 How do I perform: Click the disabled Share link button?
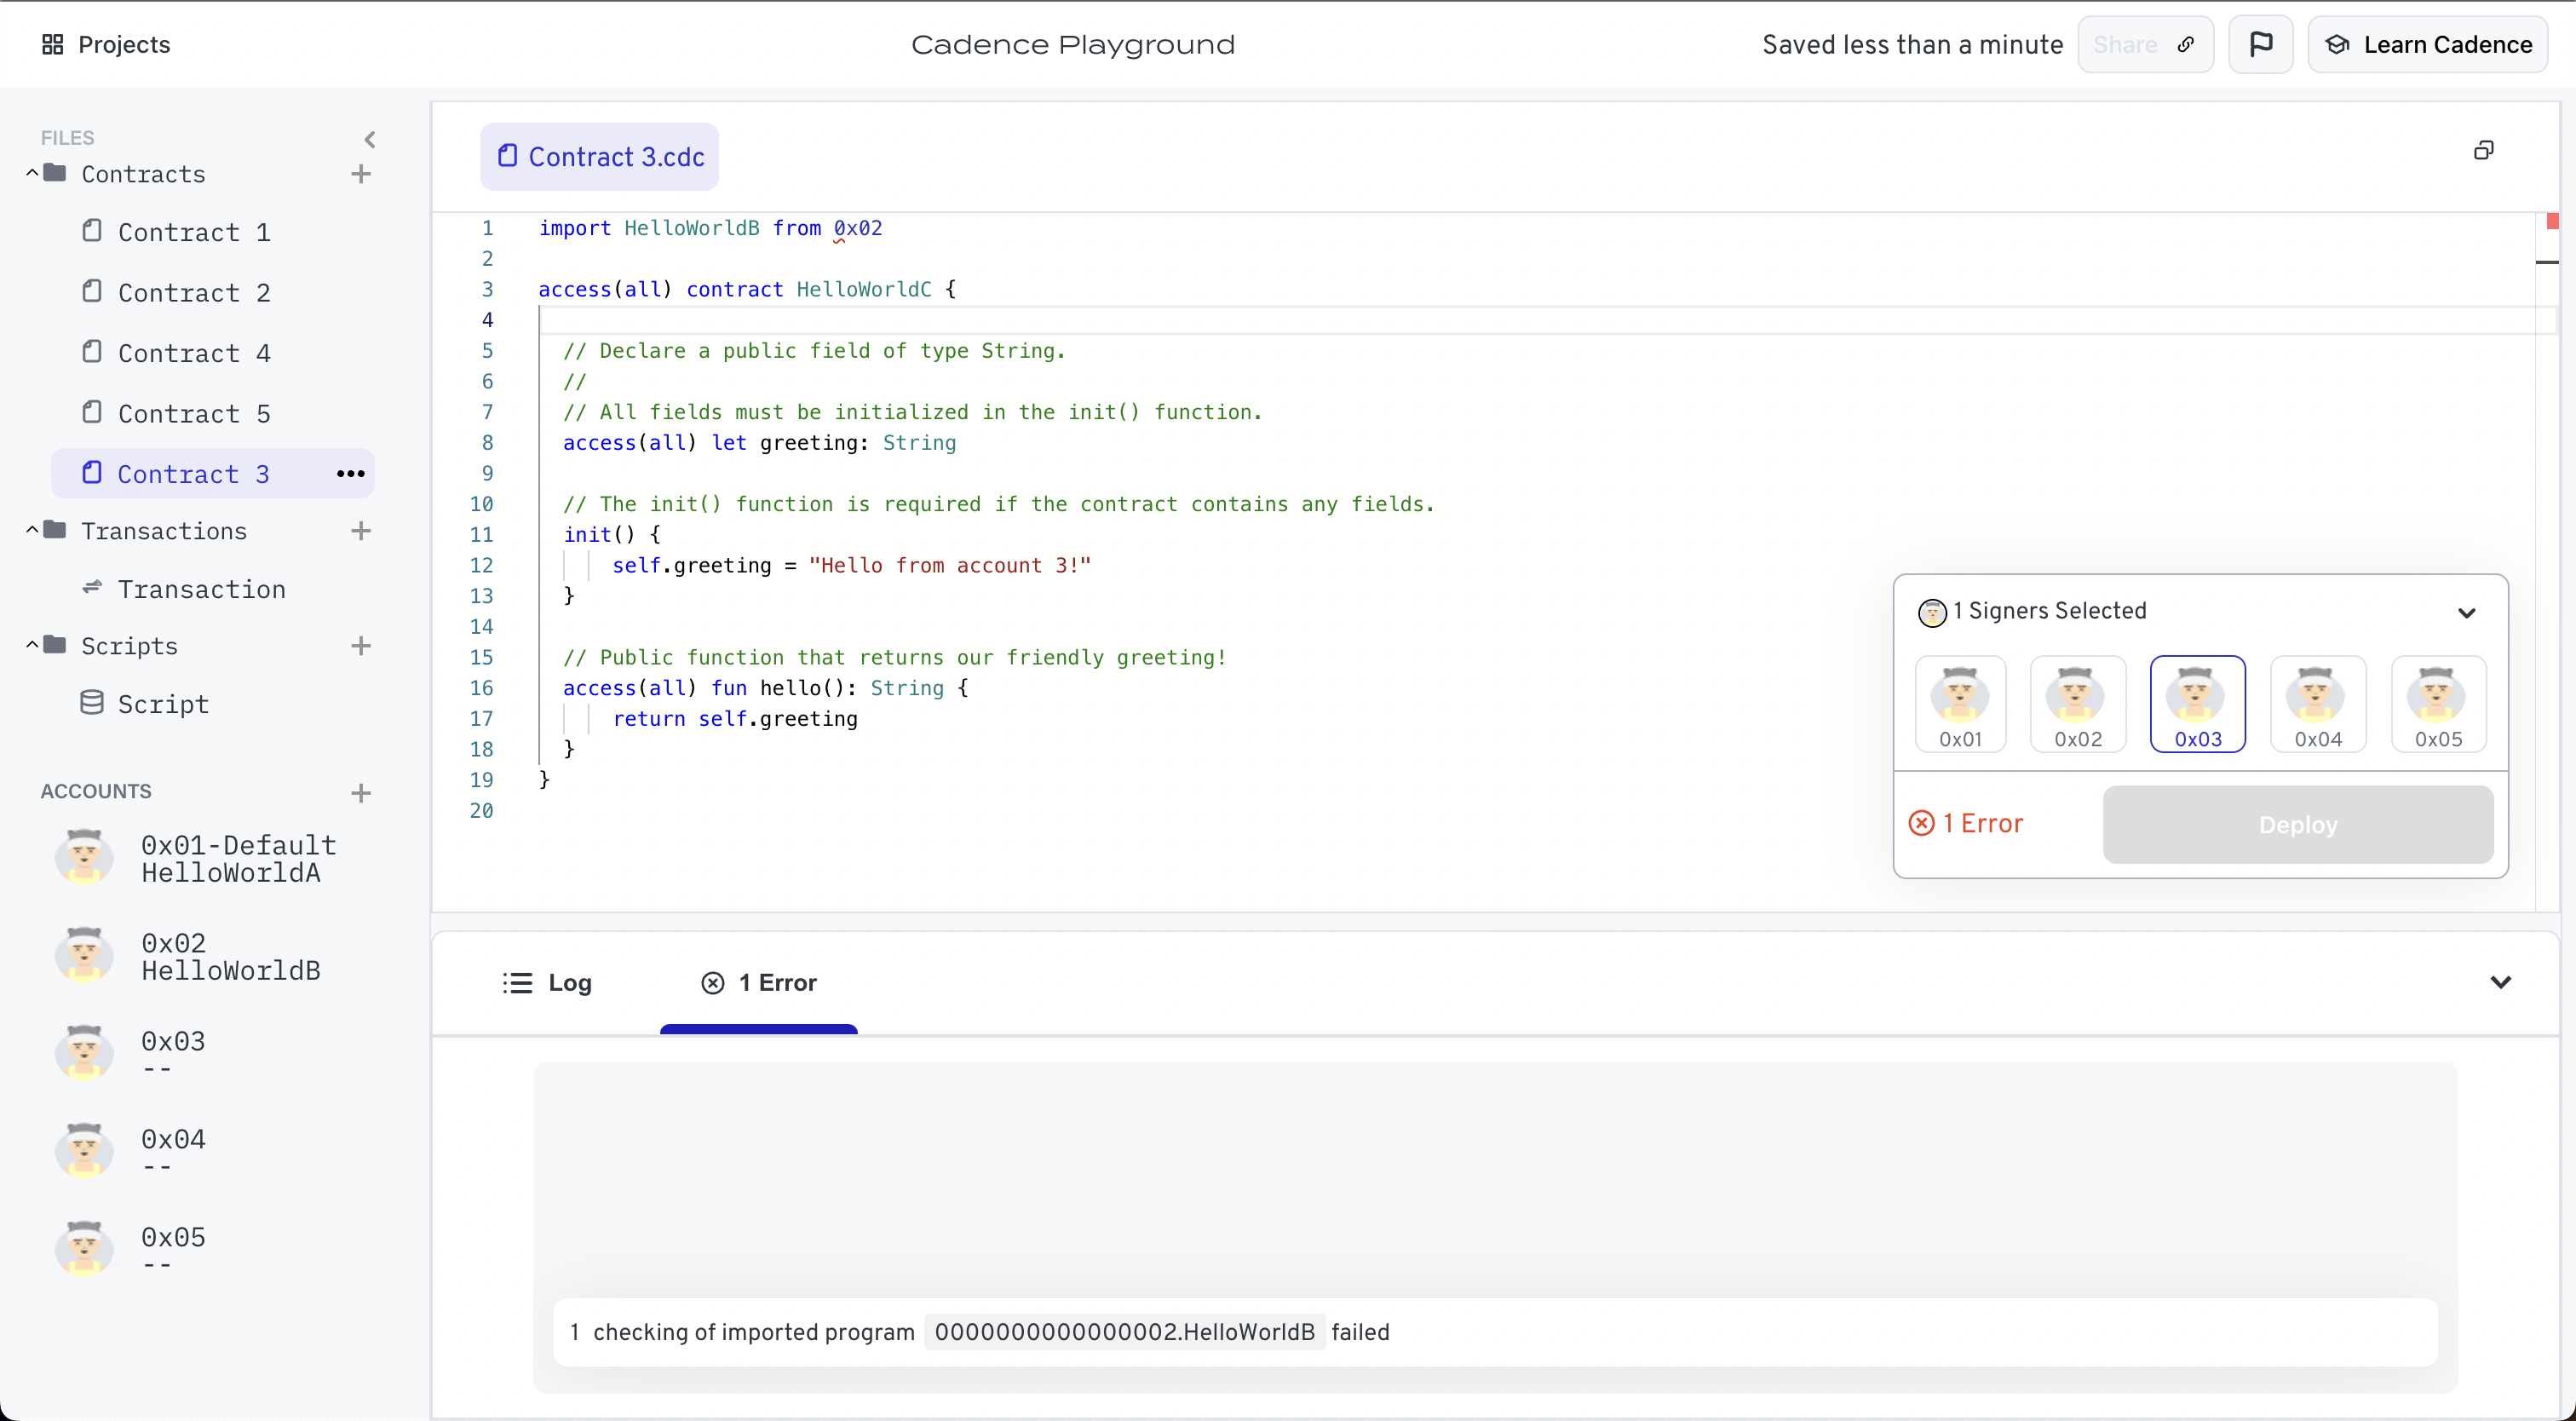pos(2145,44)
